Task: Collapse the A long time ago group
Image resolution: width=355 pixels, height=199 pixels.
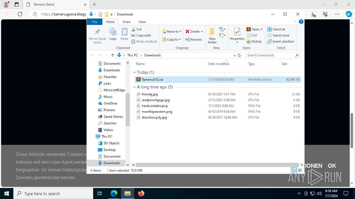Action: [x=135, y=87]
